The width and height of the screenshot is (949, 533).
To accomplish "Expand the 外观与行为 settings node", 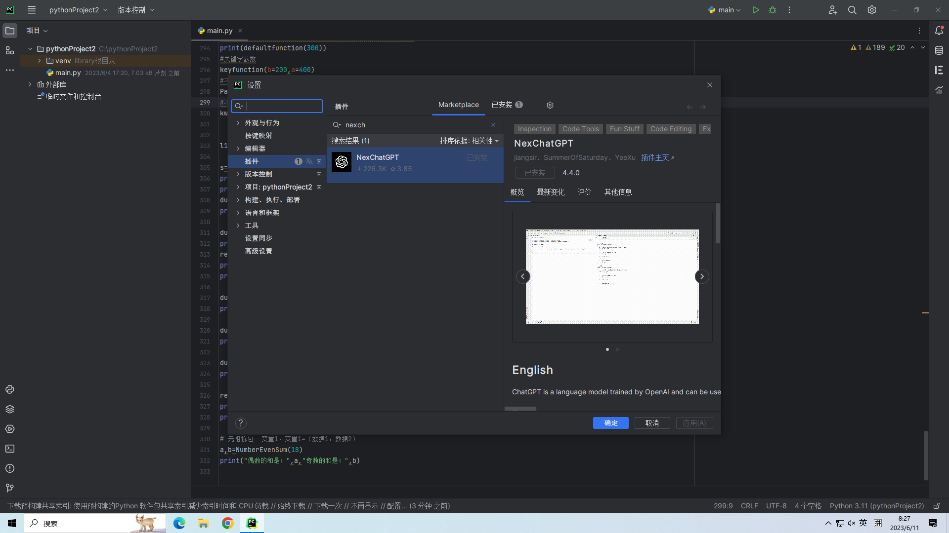I will coord(238,123).
